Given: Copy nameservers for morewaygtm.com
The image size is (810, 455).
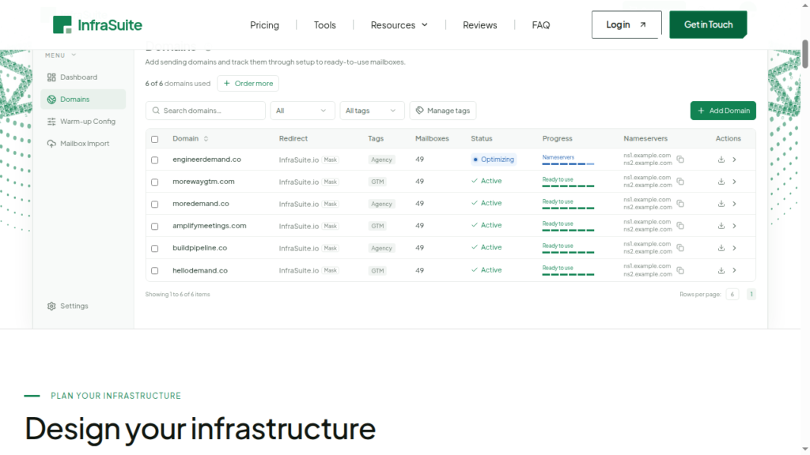Looking at the screenshot, I should [x=680, y=182].
